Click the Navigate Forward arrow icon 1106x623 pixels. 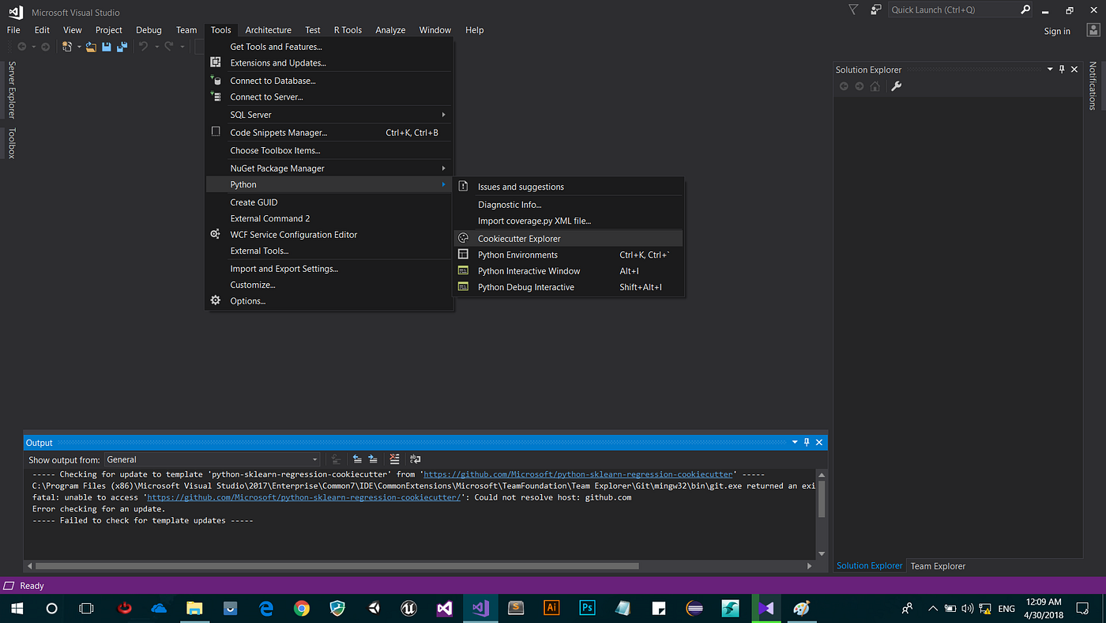point(45,47)
